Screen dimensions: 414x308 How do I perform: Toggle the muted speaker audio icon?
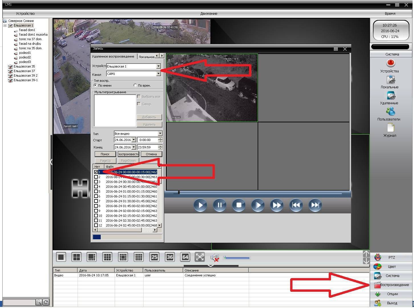pos(215,258)
